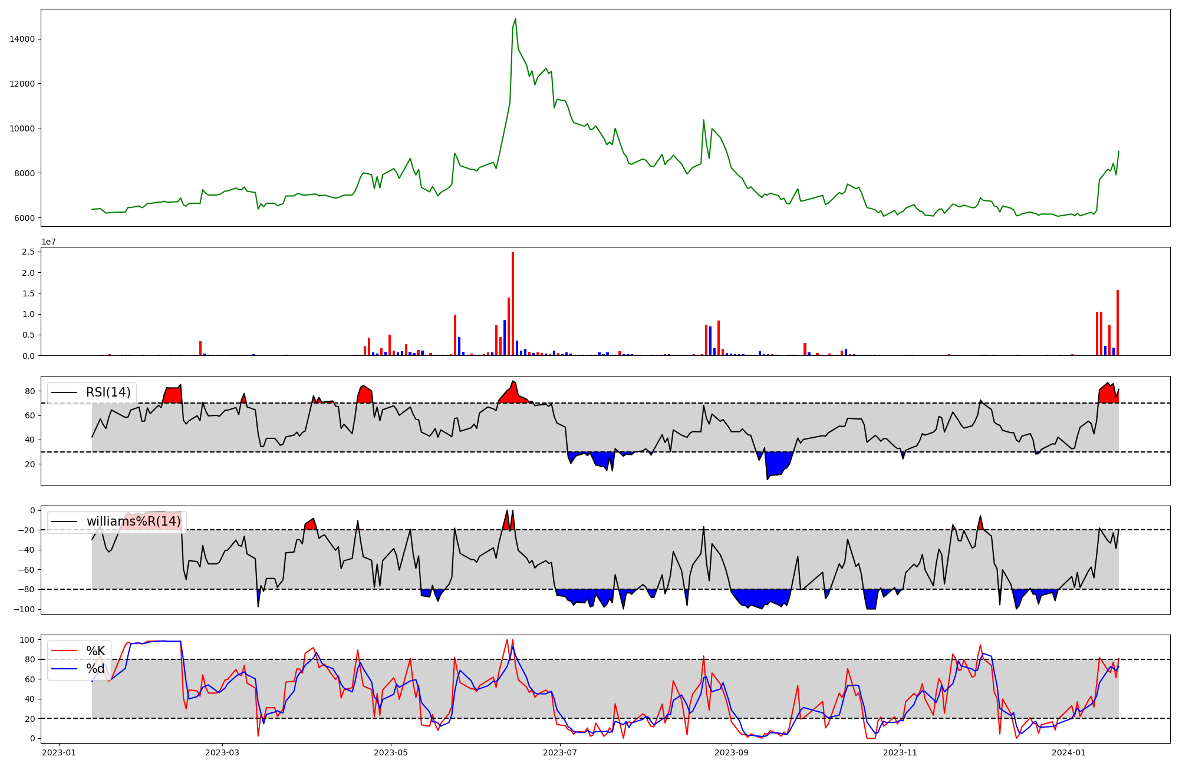Click the 6000 price axis label
The width and height of the screenshot is (1179, 766).
(x=25, y=218)
